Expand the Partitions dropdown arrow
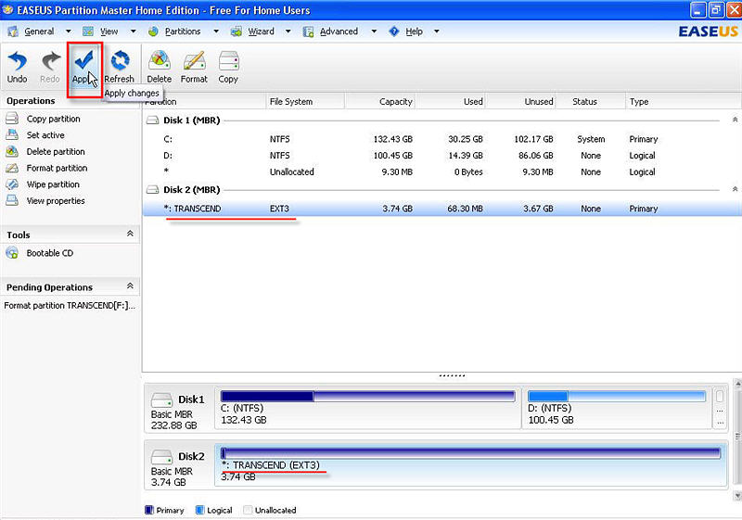Screen dimensions: 742x520 [216, 32]
